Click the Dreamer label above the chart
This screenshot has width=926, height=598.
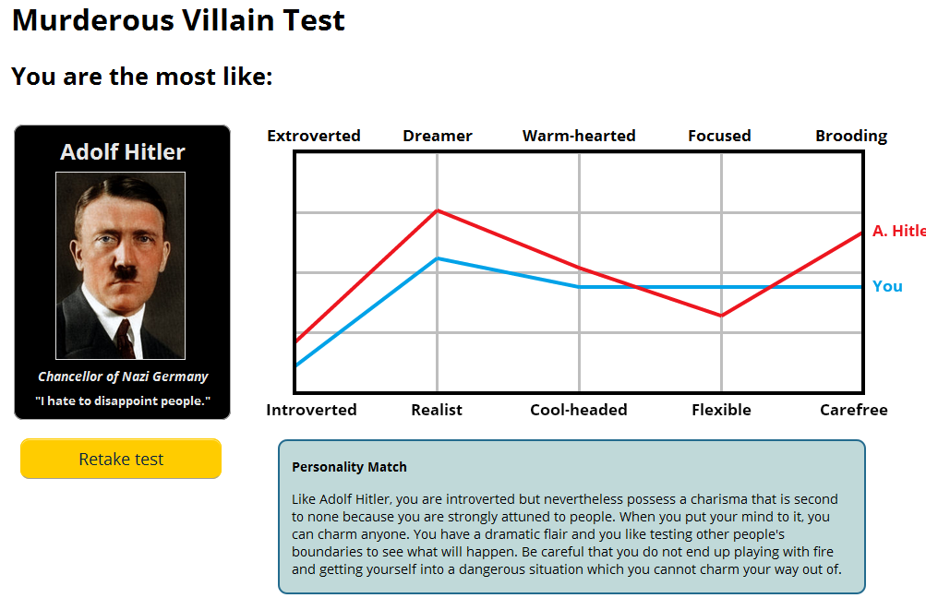[x=438, y=136]
